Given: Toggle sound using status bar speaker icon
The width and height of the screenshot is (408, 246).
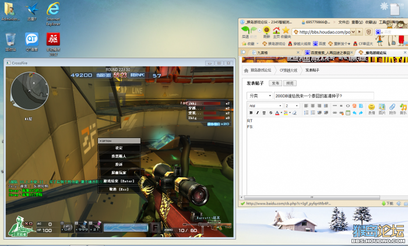Looking at the screenshot, I should pyautogui.click(x=399, y=203).
